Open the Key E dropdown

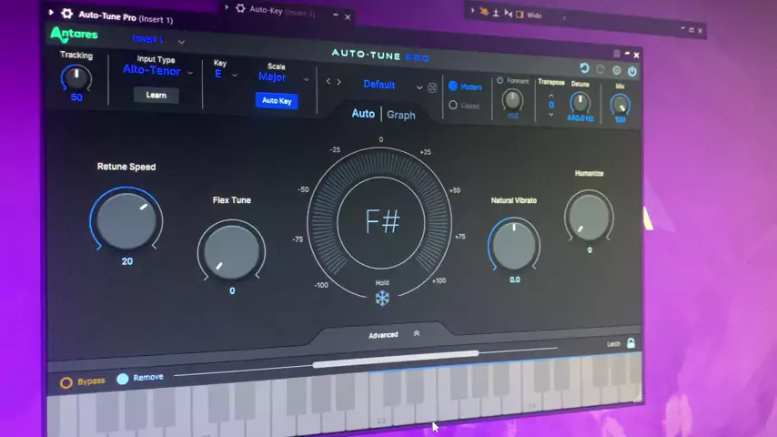coord(226,75)
